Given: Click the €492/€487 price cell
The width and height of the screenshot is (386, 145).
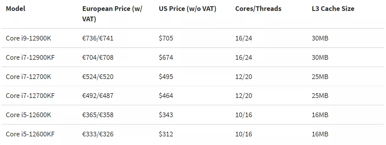Looking at the screenshot, I should click(98, 96).
